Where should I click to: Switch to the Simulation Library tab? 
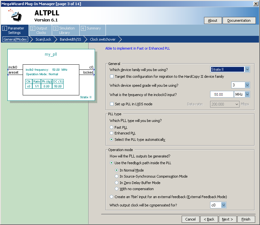[66, 30]
